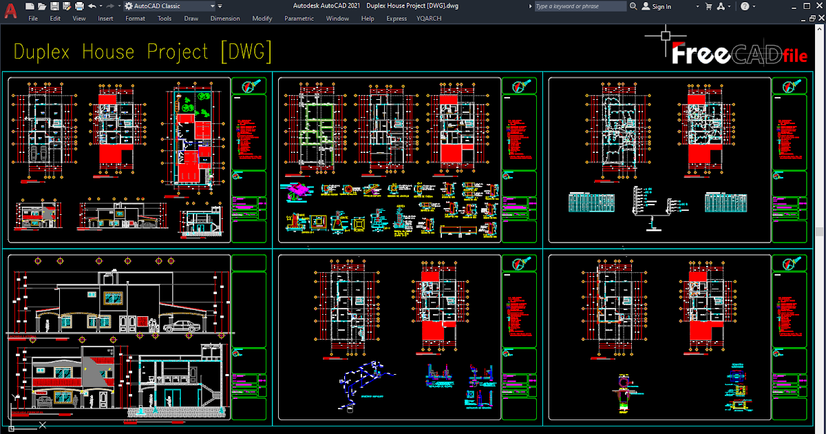Click the Sign In link
Viewport: 826px width, 434px height.
pos(661,6)
